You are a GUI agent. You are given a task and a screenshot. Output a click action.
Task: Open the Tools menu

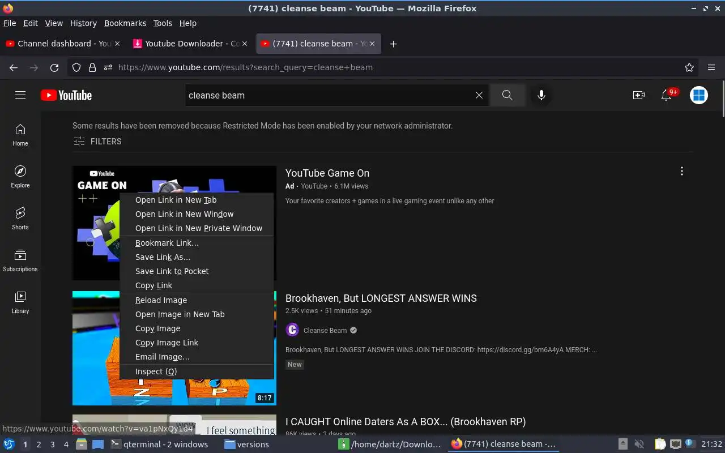pyautogui.click(x=163, y=23)
